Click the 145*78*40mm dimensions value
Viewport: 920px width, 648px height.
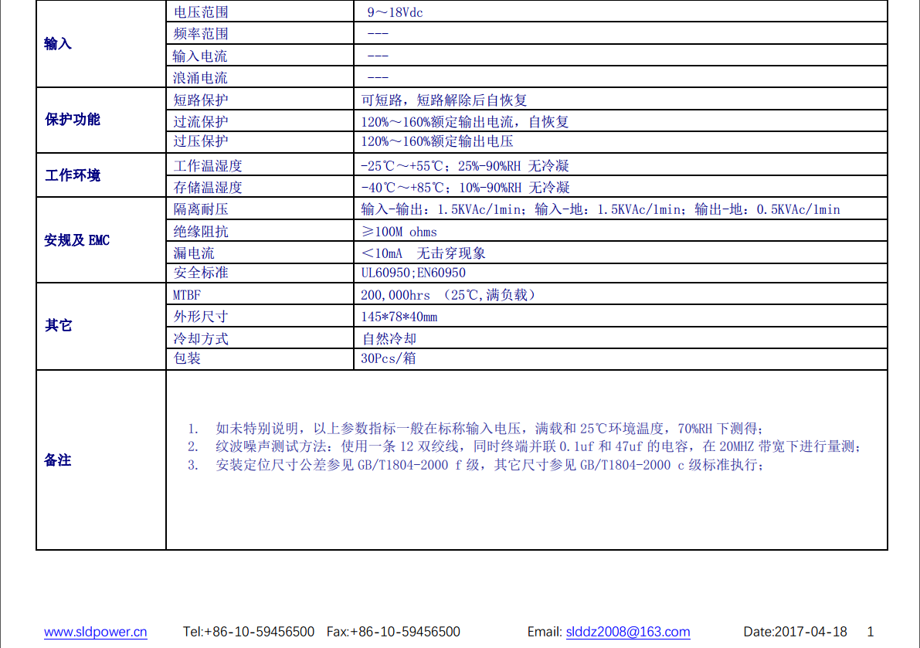[x=399, y=317]
